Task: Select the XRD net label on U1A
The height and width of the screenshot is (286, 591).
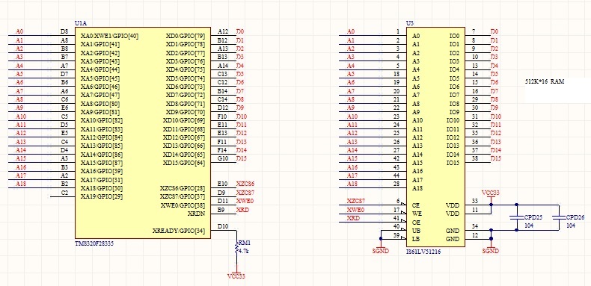Action: pos(242,210)
